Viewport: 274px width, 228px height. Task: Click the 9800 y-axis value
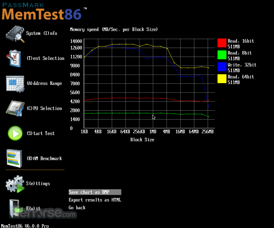click(75, 66)
